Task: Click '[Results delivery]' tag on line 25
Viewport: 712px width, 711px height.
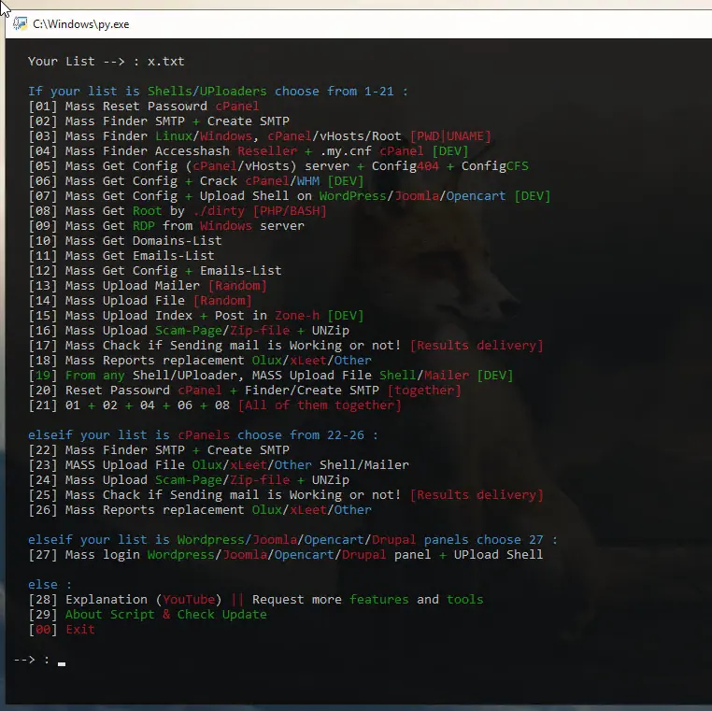Action: coord(477,495)
